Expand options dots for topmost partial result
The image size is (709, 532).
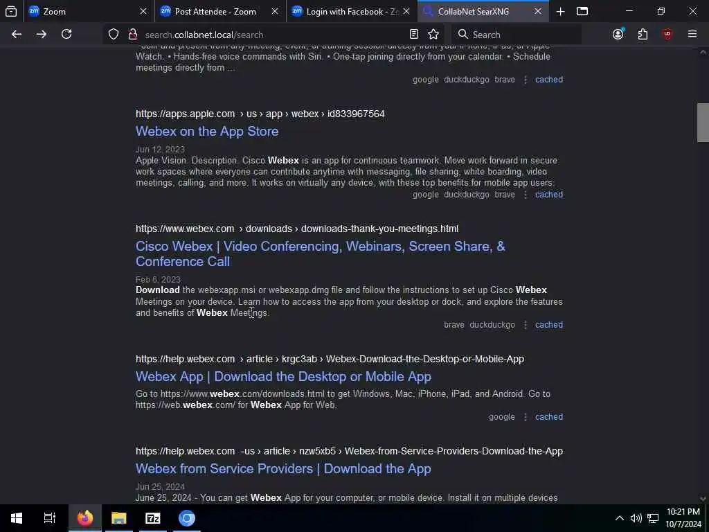[526, 80]
